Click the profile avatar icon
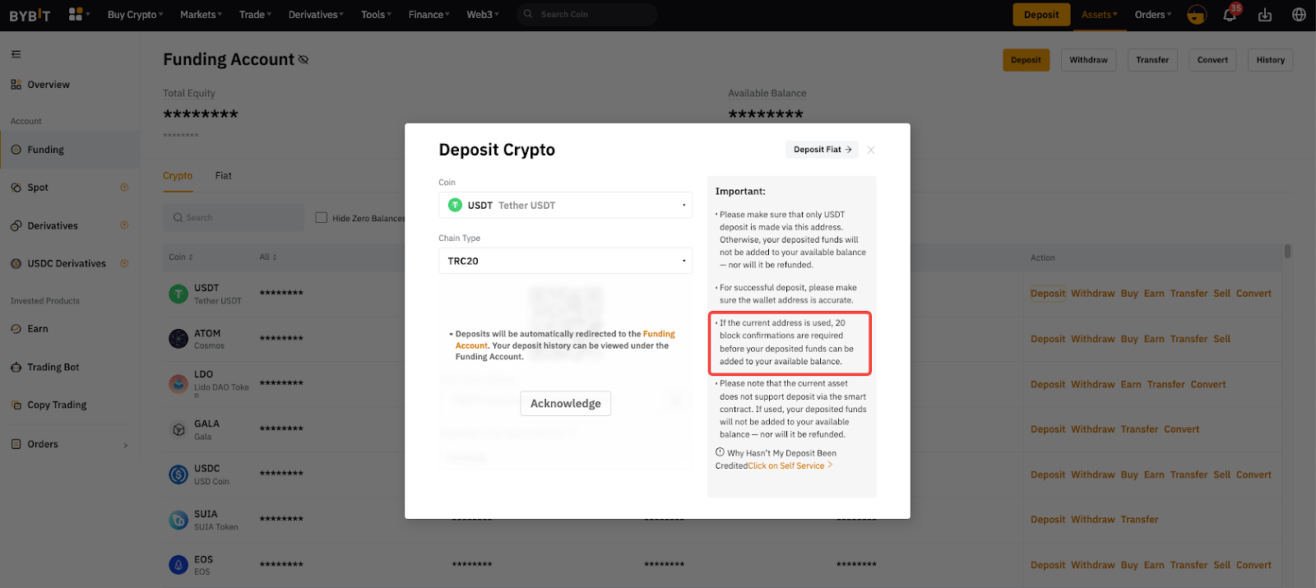 pyautogui.click(x=1197, y=15)
